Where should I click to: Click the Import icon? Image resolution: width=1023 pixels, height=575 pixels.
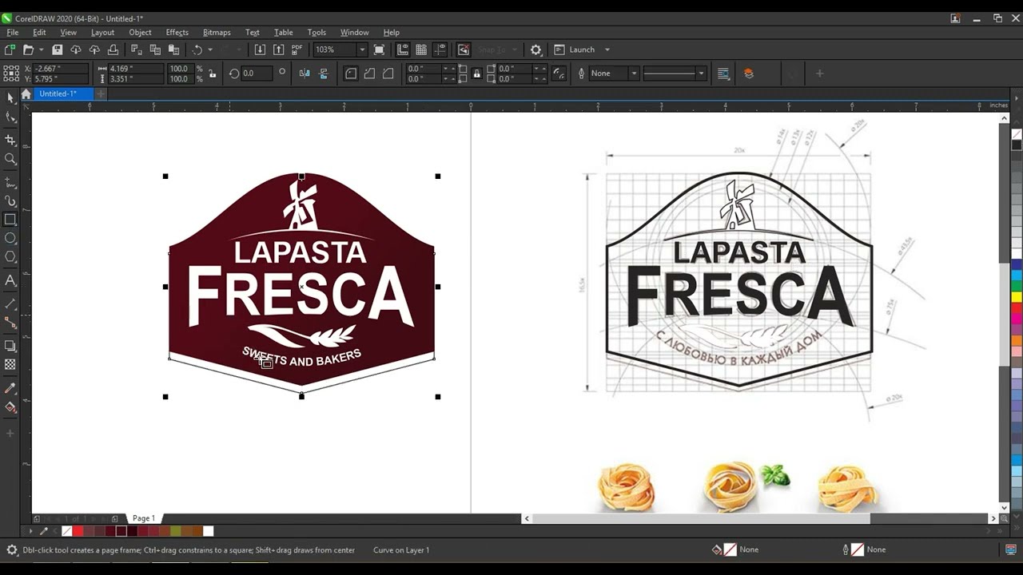coord(260,50)
